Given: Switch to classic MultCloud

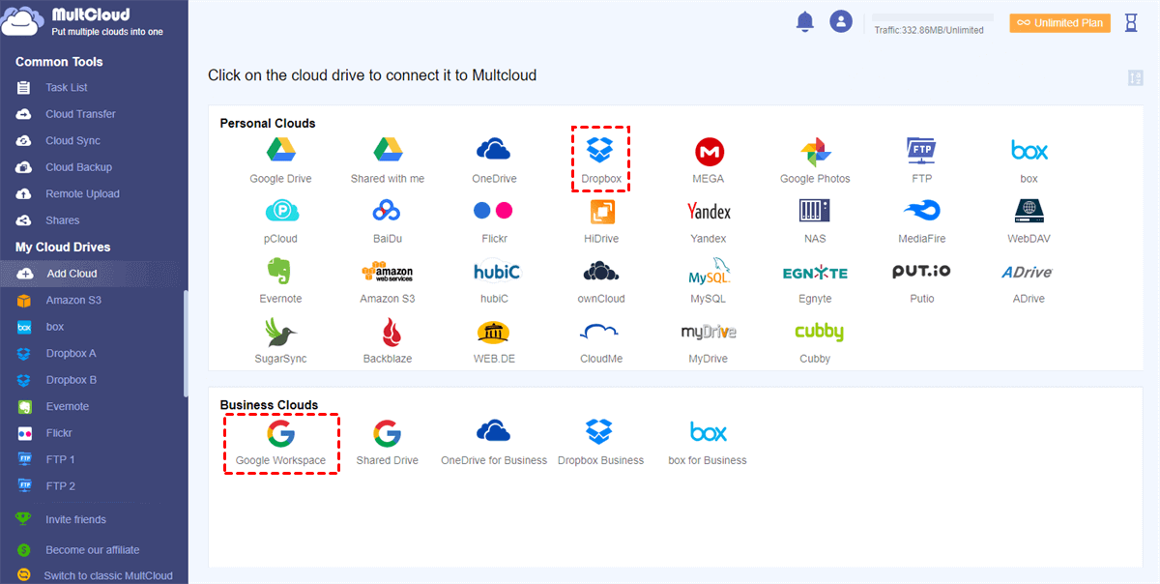Looking at the screenshot, I should pos(108,576).
